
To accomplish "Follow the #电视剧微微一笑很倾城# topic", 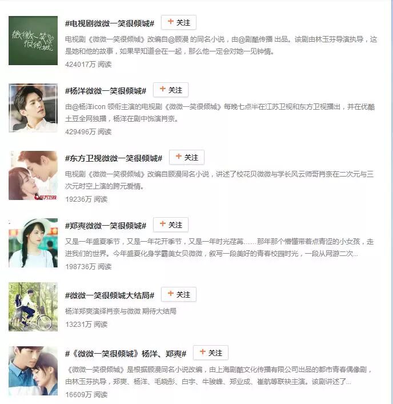I will [x=178, y=22].
